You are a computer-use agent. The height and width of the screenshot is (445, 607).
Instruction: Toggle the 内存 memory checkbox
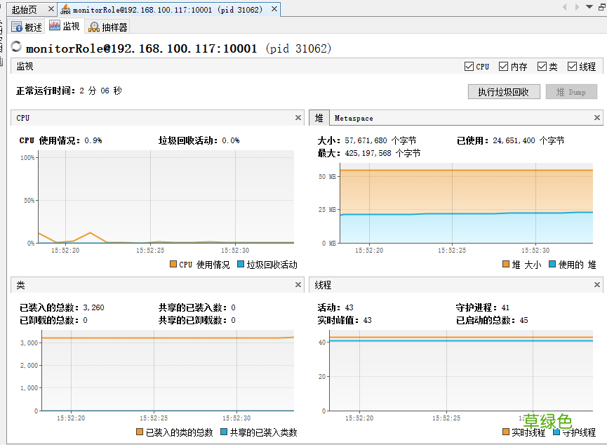coord(503,67)
